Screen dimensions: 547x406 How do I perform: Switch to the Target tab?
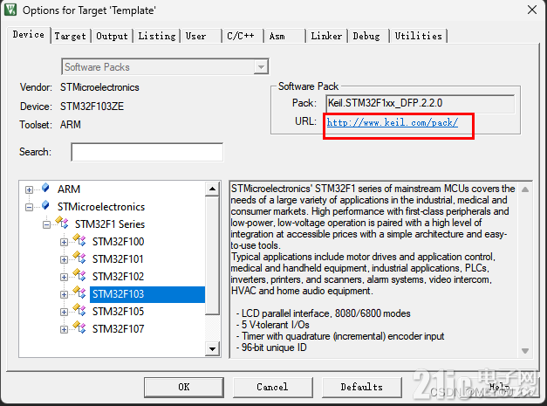point(70,36)
